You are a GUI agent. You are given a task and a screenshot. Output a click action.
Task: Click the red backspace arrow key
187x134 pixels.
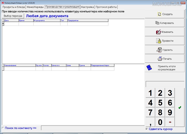click(x=170, y=122)
